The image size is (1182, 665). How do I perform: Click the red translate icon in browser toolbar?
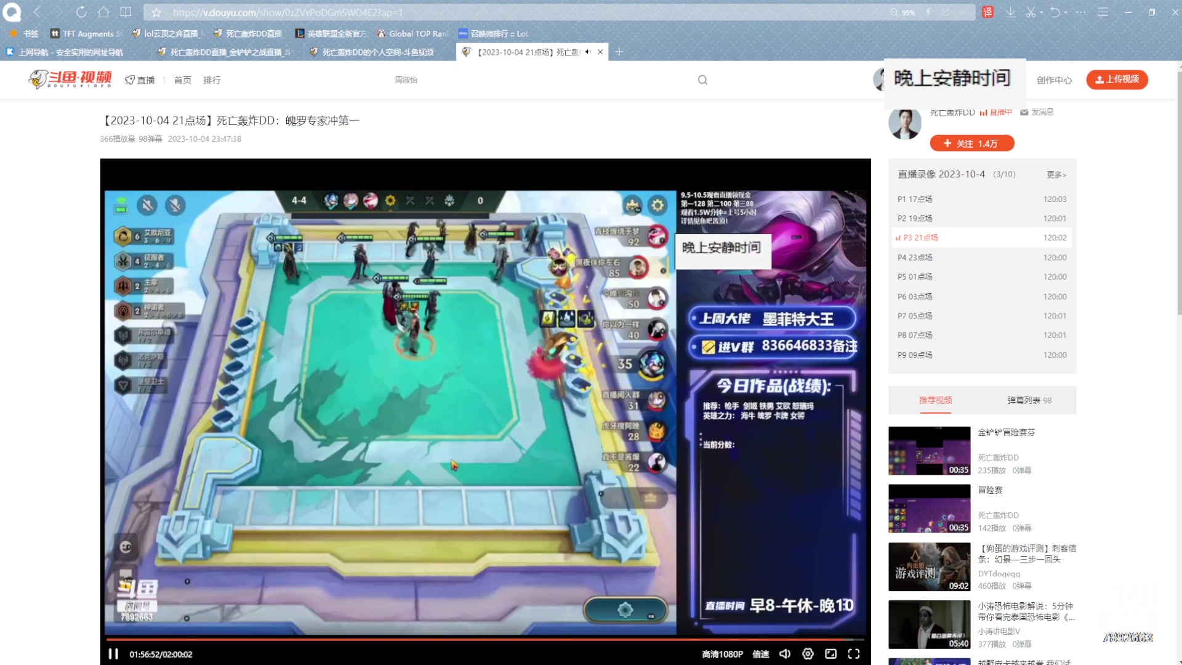(x=987, y=12)
